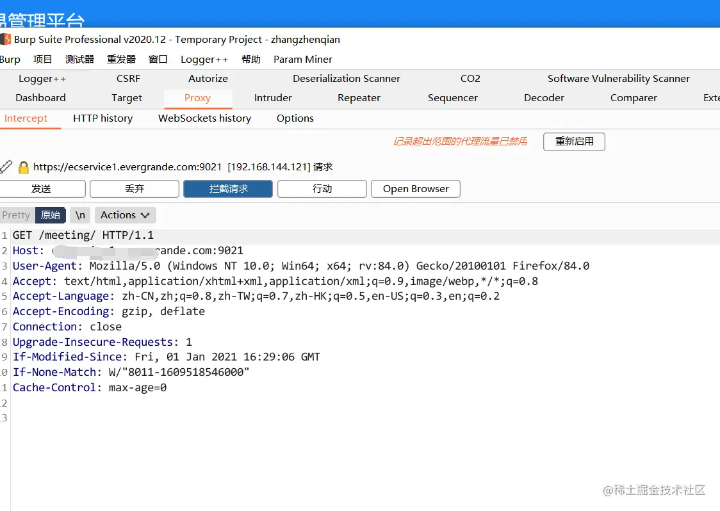Viewport: 720px width, 511px height.
Task: Open the 重发器 menu
Action: (x=121, y=59)
